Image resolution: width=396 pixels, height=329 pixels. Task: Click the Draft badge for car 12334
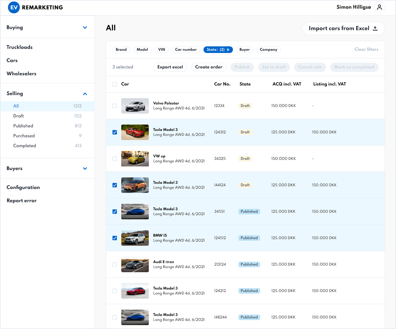(x=245, y=106)
